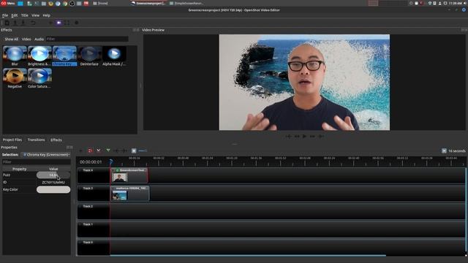This screenshot has width=468, height=263.
Task: Select the Color Saturation effect
Action: pyautogui.click(x=39, y=78)
